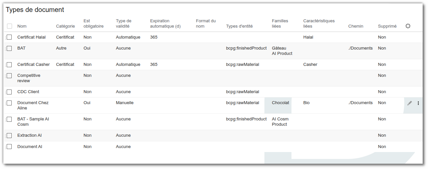428x169 pixels.
Task: Toggle the select-all checkbox in the header
Action: (x=9, y=26)
